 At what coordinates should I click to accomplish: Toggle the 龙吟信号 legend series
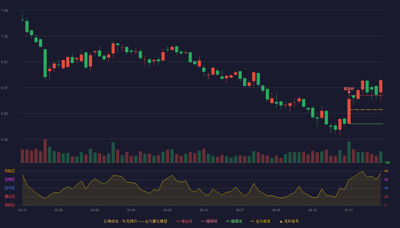pos(289,221)
